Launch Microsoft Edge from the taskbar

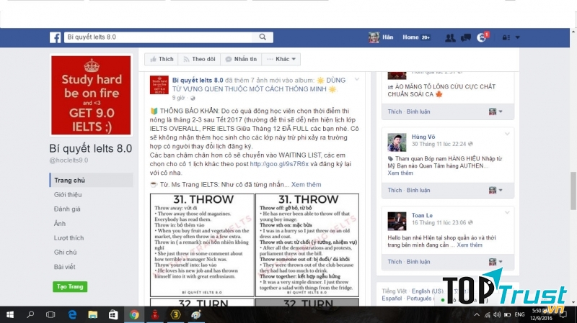click(x=72, y=314)
